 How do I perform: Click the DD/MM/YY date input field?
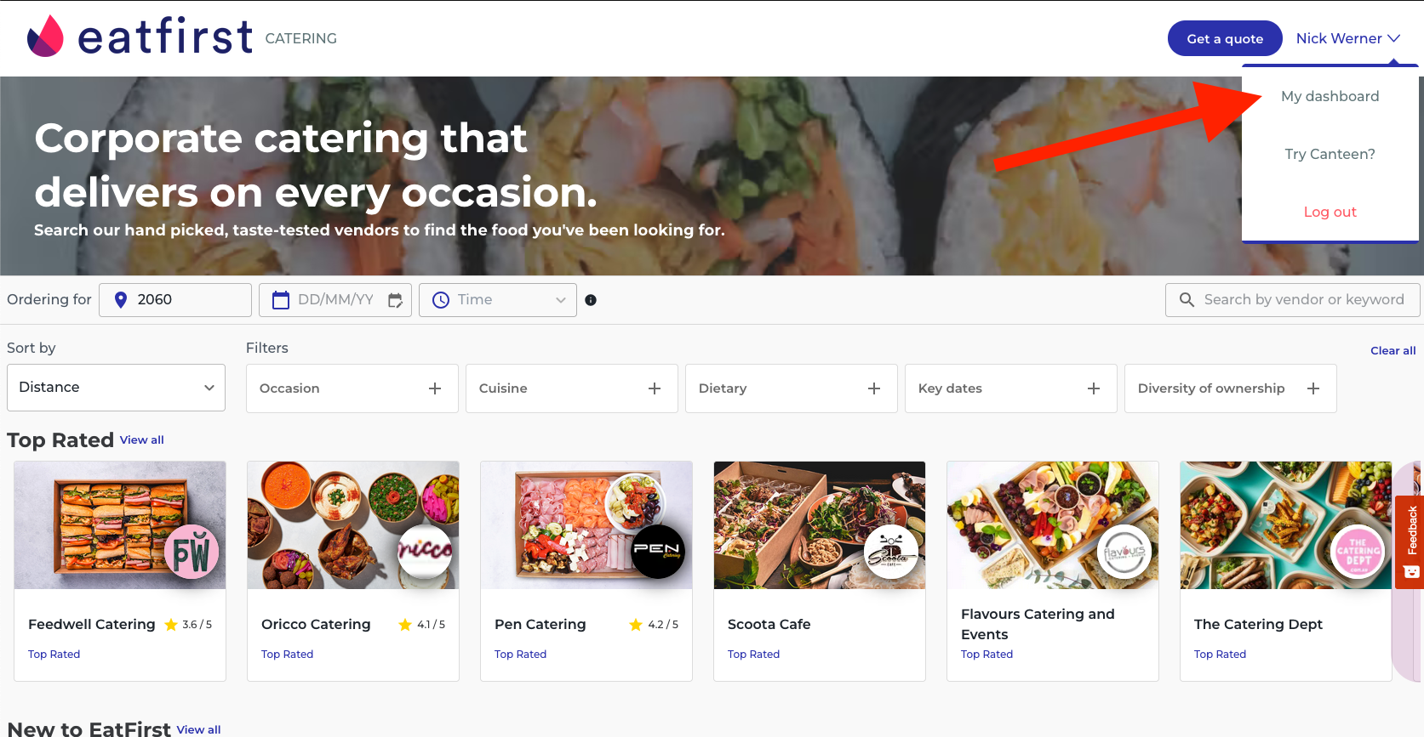[335, 300]
